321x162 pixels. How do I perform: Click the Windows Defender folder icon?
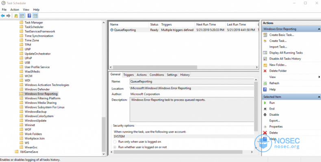pos(21,90)
